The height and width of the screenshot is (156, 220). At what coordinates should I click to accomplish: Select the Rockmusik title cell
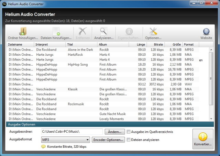click(76, 104)
